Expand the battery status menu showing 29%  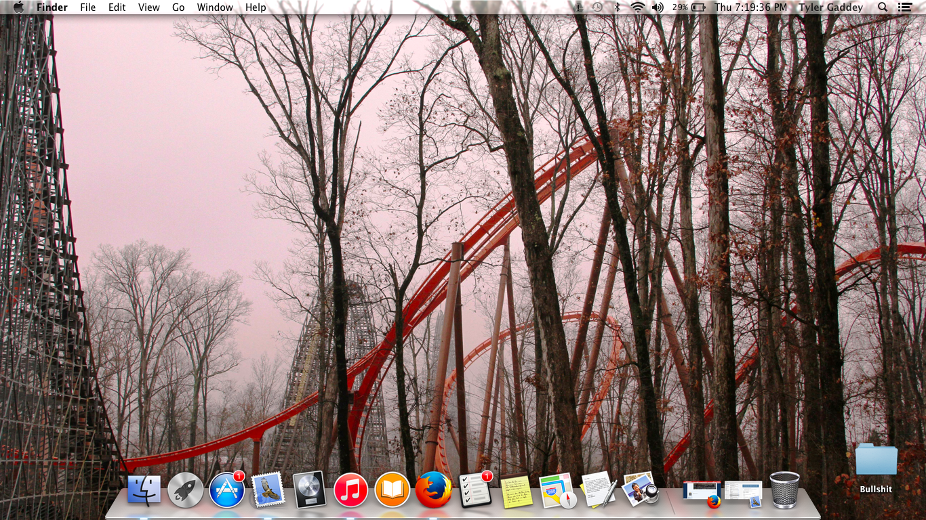tap(689, 7)
